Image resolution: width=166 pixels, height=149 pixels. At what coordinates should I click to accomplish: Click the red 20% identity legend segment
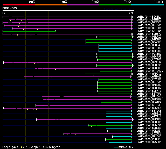click(x=19, y=5)
